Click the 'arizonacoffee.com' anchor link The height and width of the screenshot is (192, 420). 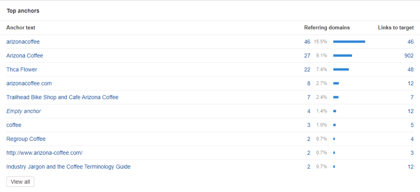point(29,84)
